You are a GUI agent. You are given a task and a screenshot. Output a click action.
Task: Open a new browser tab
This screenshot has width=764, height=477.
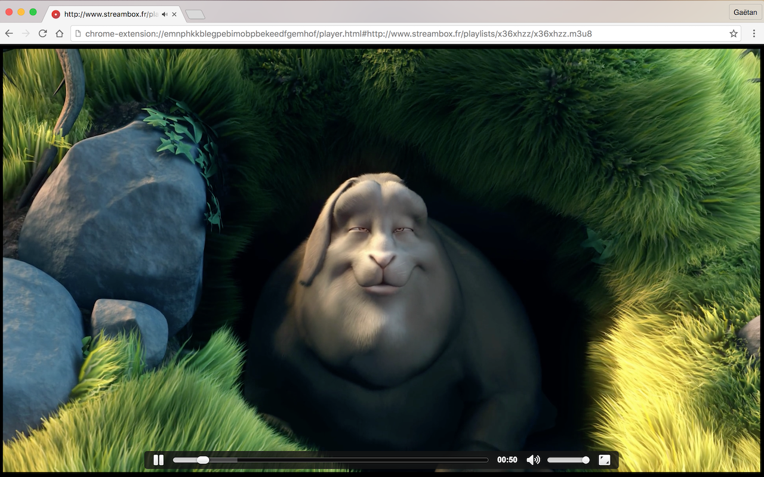point(195,14)
